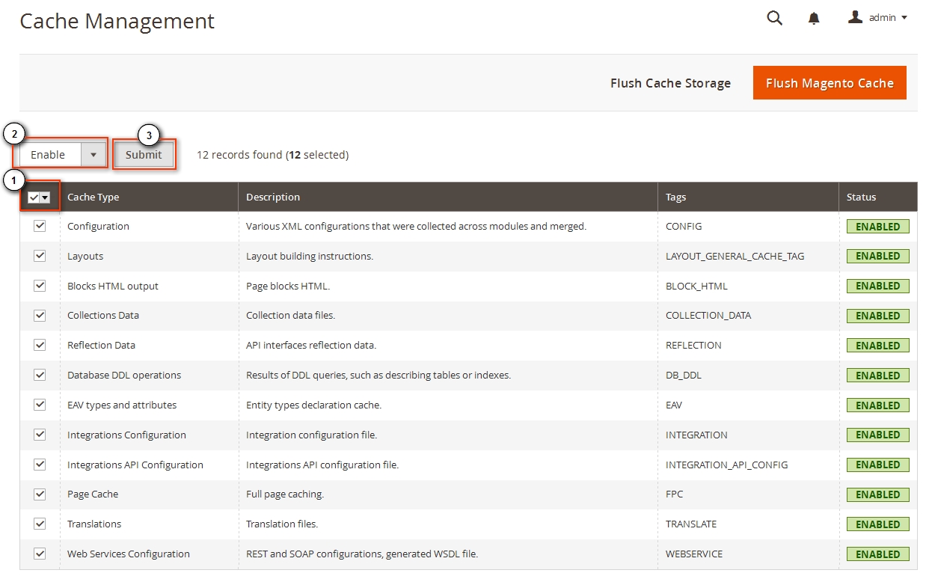Click the ENABLED status badge for Configuration

(877, 227)
